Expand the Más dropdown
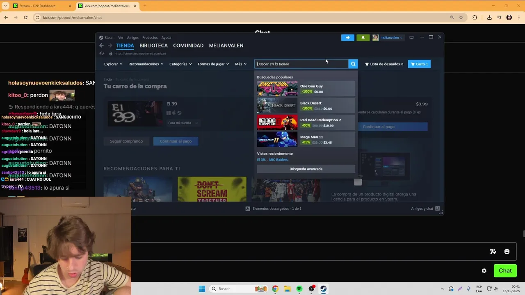 tap(241, 64)
